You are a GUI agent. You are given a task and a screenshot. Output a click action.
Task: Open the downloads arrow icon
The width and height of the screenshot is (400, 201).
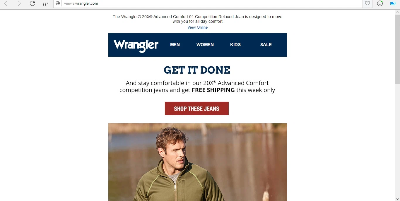380,4
